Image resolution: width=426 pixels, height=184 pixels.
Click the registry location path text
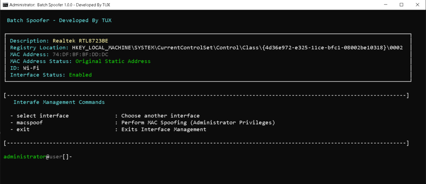238,47
